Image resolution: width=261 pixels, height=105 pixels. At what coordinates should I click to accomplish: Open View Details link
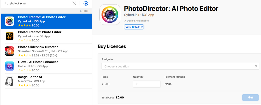[x=134, y=27]
